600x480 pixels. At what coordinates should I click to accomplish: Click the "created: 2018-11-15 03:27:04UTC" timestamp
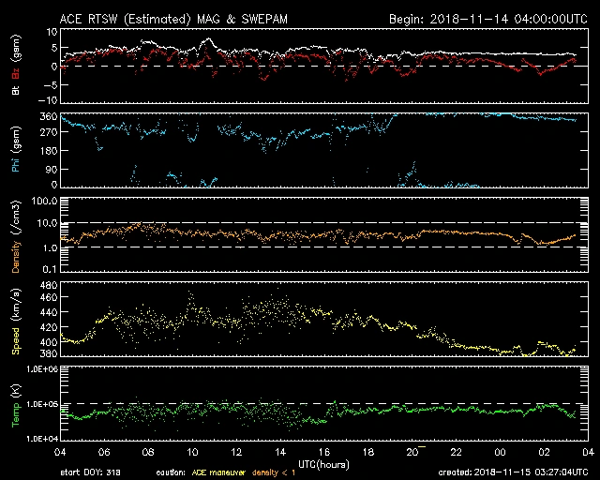click(513, 472)
